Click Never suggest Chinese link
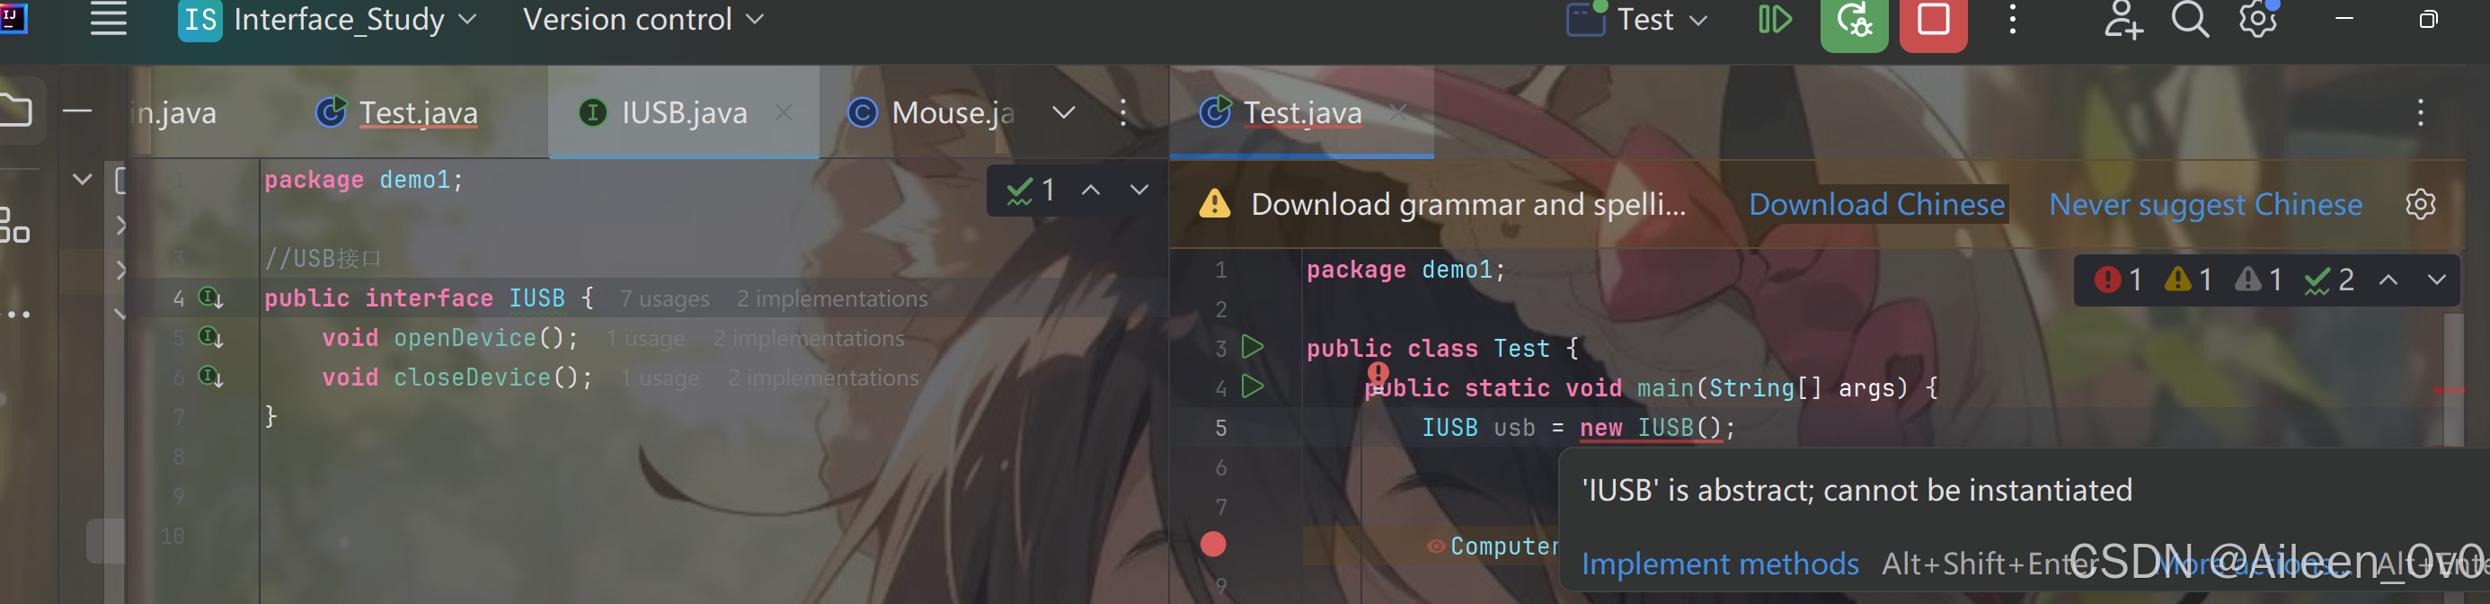 (x=2206, y=205)
